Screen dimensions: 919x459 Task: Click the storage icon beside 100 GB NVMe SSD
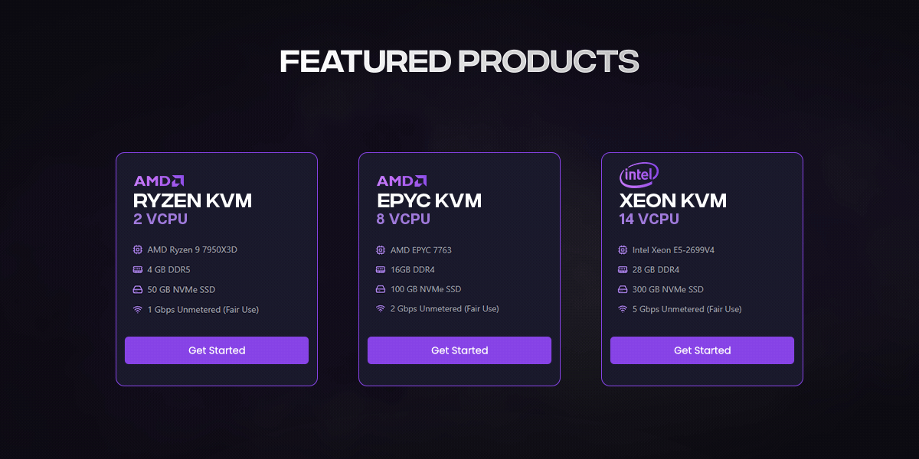(381, 289)
